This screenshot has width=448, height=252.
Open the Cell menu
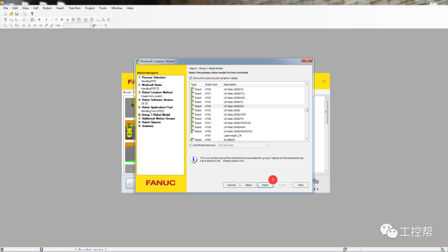coord(36,8)
